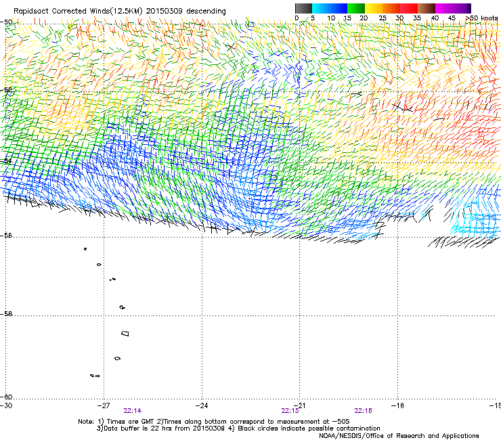
Task: Click the red 30-35 knots legend swatch
Action: (x=409, y=8)
